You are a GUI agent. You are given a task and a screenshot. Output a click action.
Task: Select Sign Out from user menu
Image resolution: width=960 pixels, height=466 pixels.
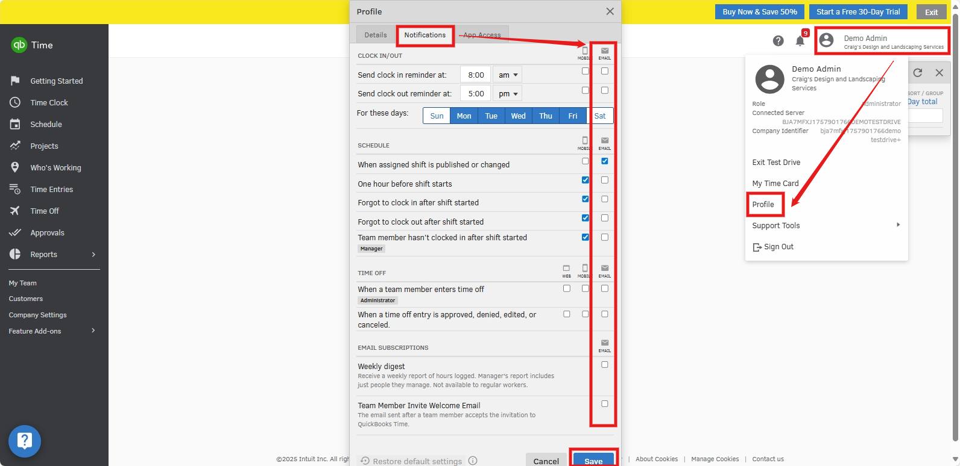pos(778,247)
